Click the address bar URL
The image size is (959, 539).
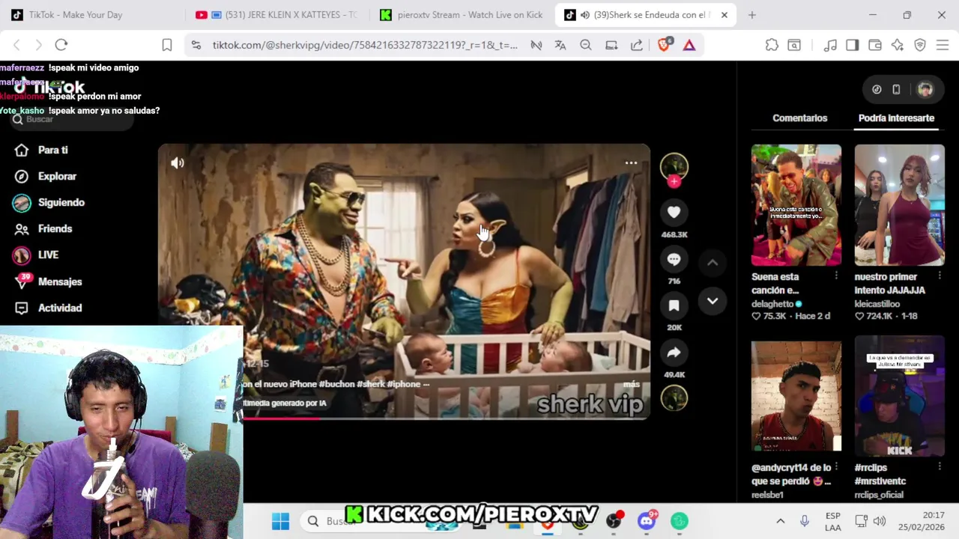tap(365, 45)
